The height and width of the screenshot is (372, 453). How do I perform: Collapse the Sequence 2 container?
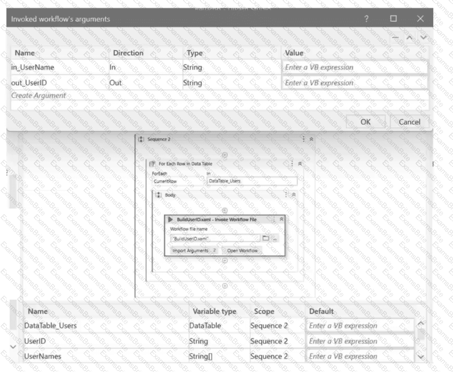point(311,139)
